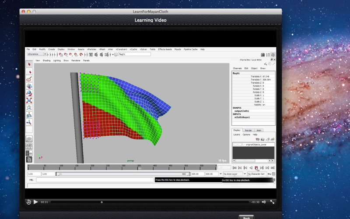The image size is (350, 219).
Task: Select the outputCloth1 shape node
Action: tap(242, 111)
